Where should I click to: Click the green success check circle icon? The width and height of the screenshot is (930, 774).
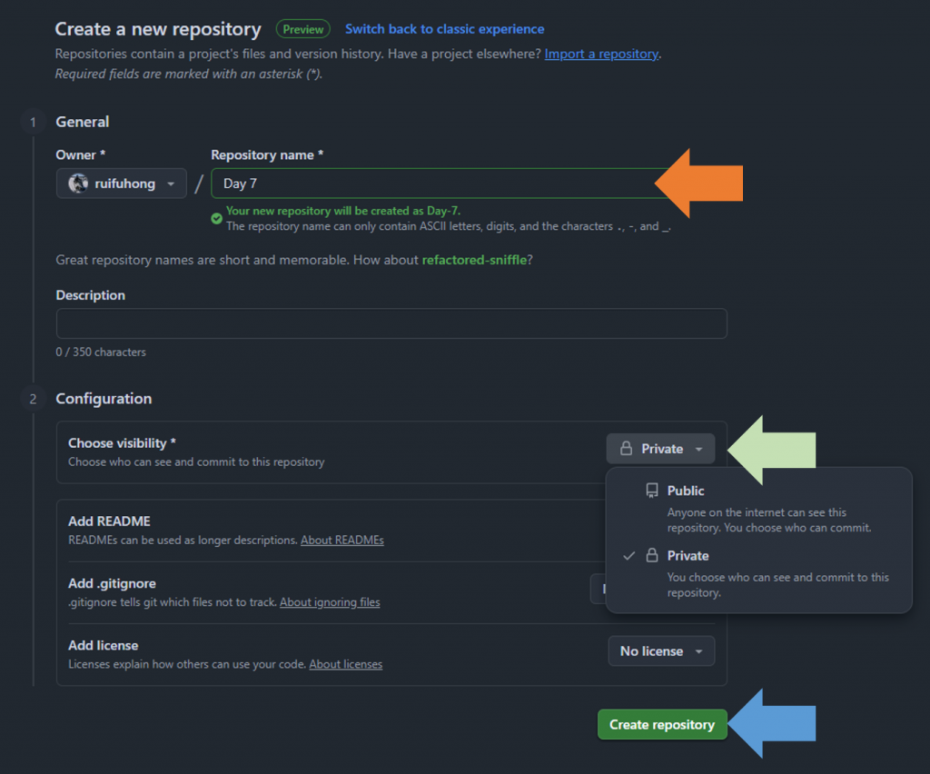coord(216,218)
